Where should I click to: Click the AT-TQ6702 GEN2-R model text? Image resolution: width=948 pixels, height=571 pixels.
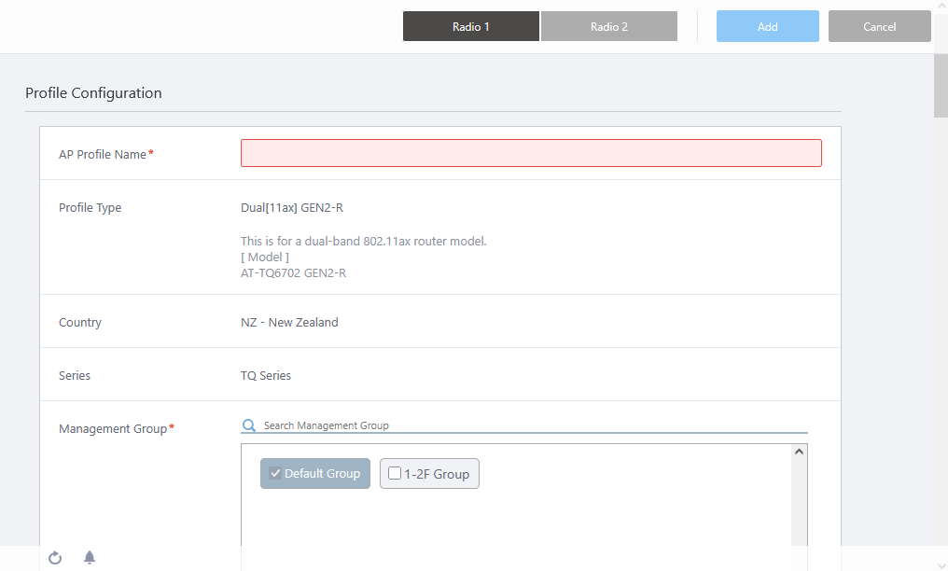click(x=293, y=273)
